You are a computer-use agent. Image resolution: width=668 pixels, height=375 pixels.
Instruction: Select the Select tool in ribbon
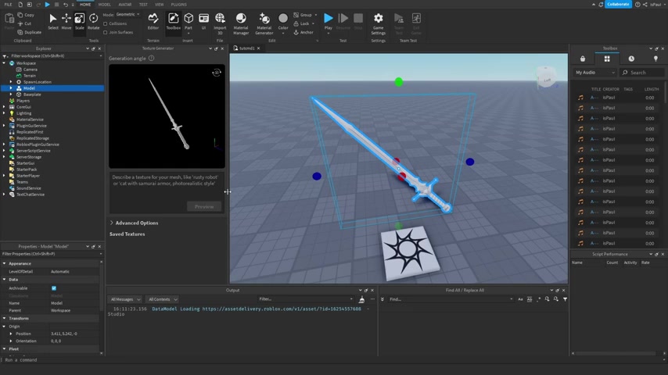53,21
